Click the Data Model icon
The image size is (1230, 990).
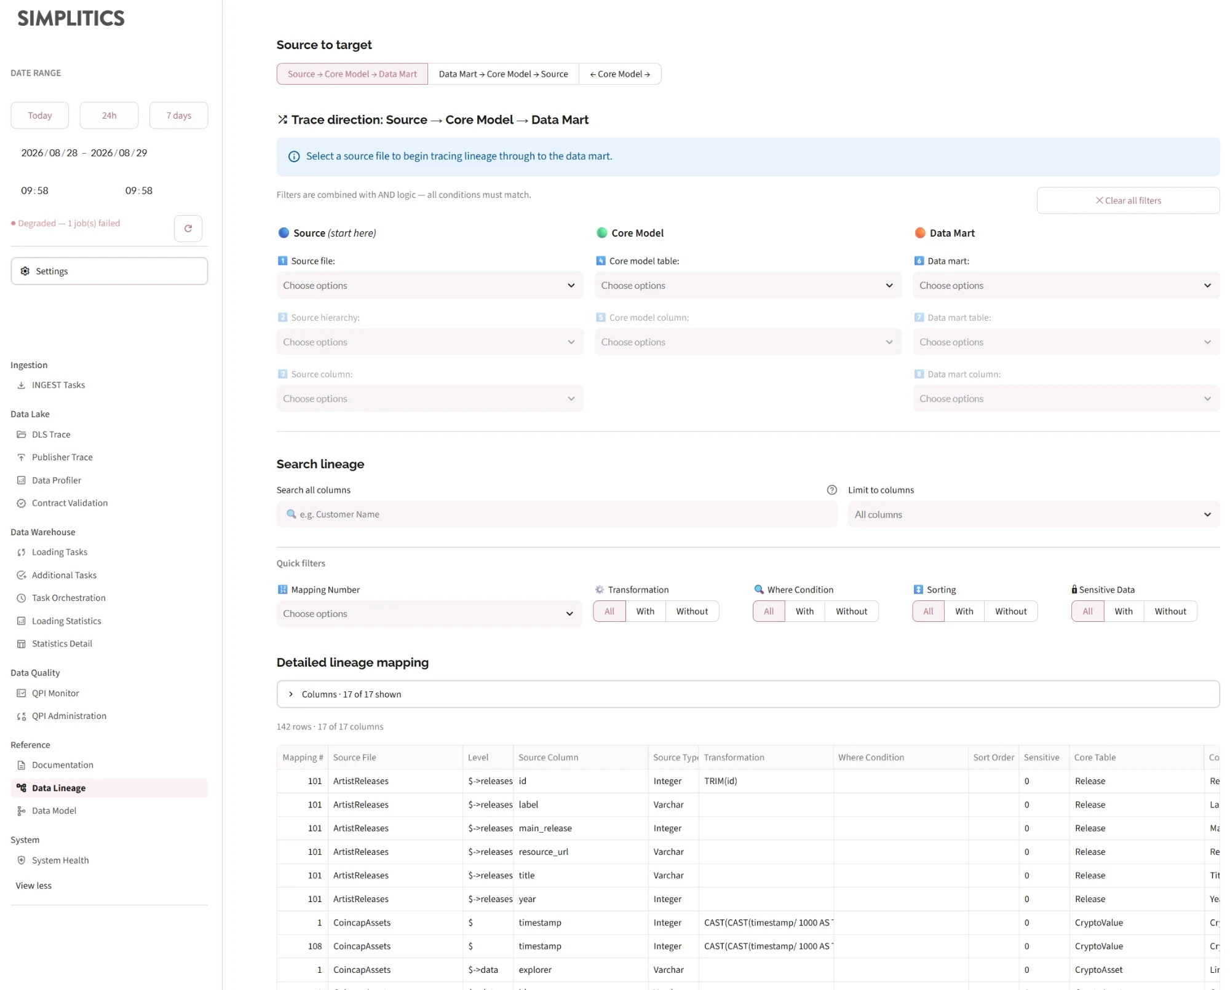click(x=22, y=811)
